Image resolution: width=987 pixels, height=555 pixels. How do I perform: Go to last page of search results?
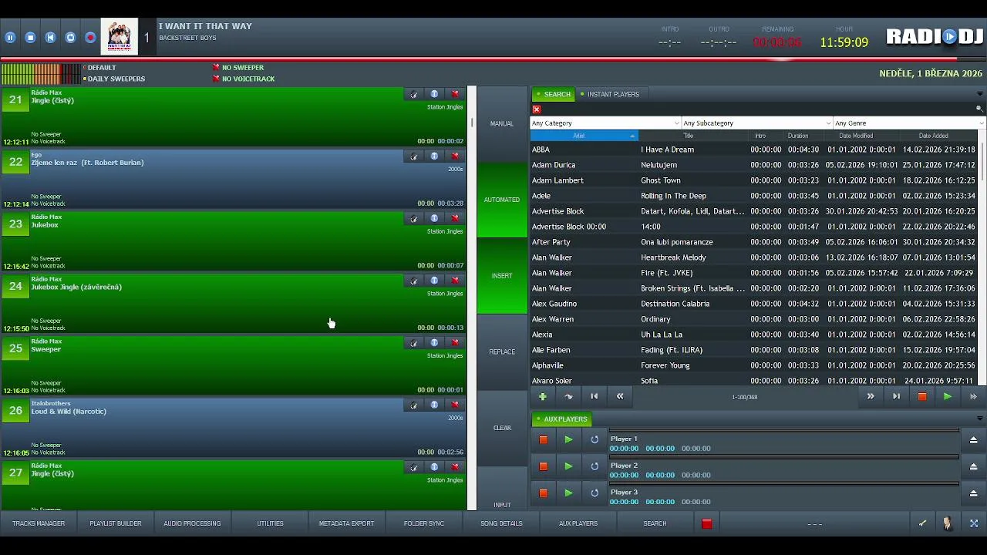pos(896,396)
